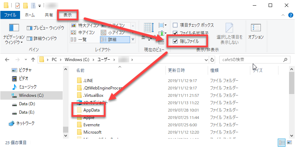This screenshot has height=147, width=295.
Task: Toggle the preview pane (プレビュー ウィンドウ)
Action: [x=45, y=28]
